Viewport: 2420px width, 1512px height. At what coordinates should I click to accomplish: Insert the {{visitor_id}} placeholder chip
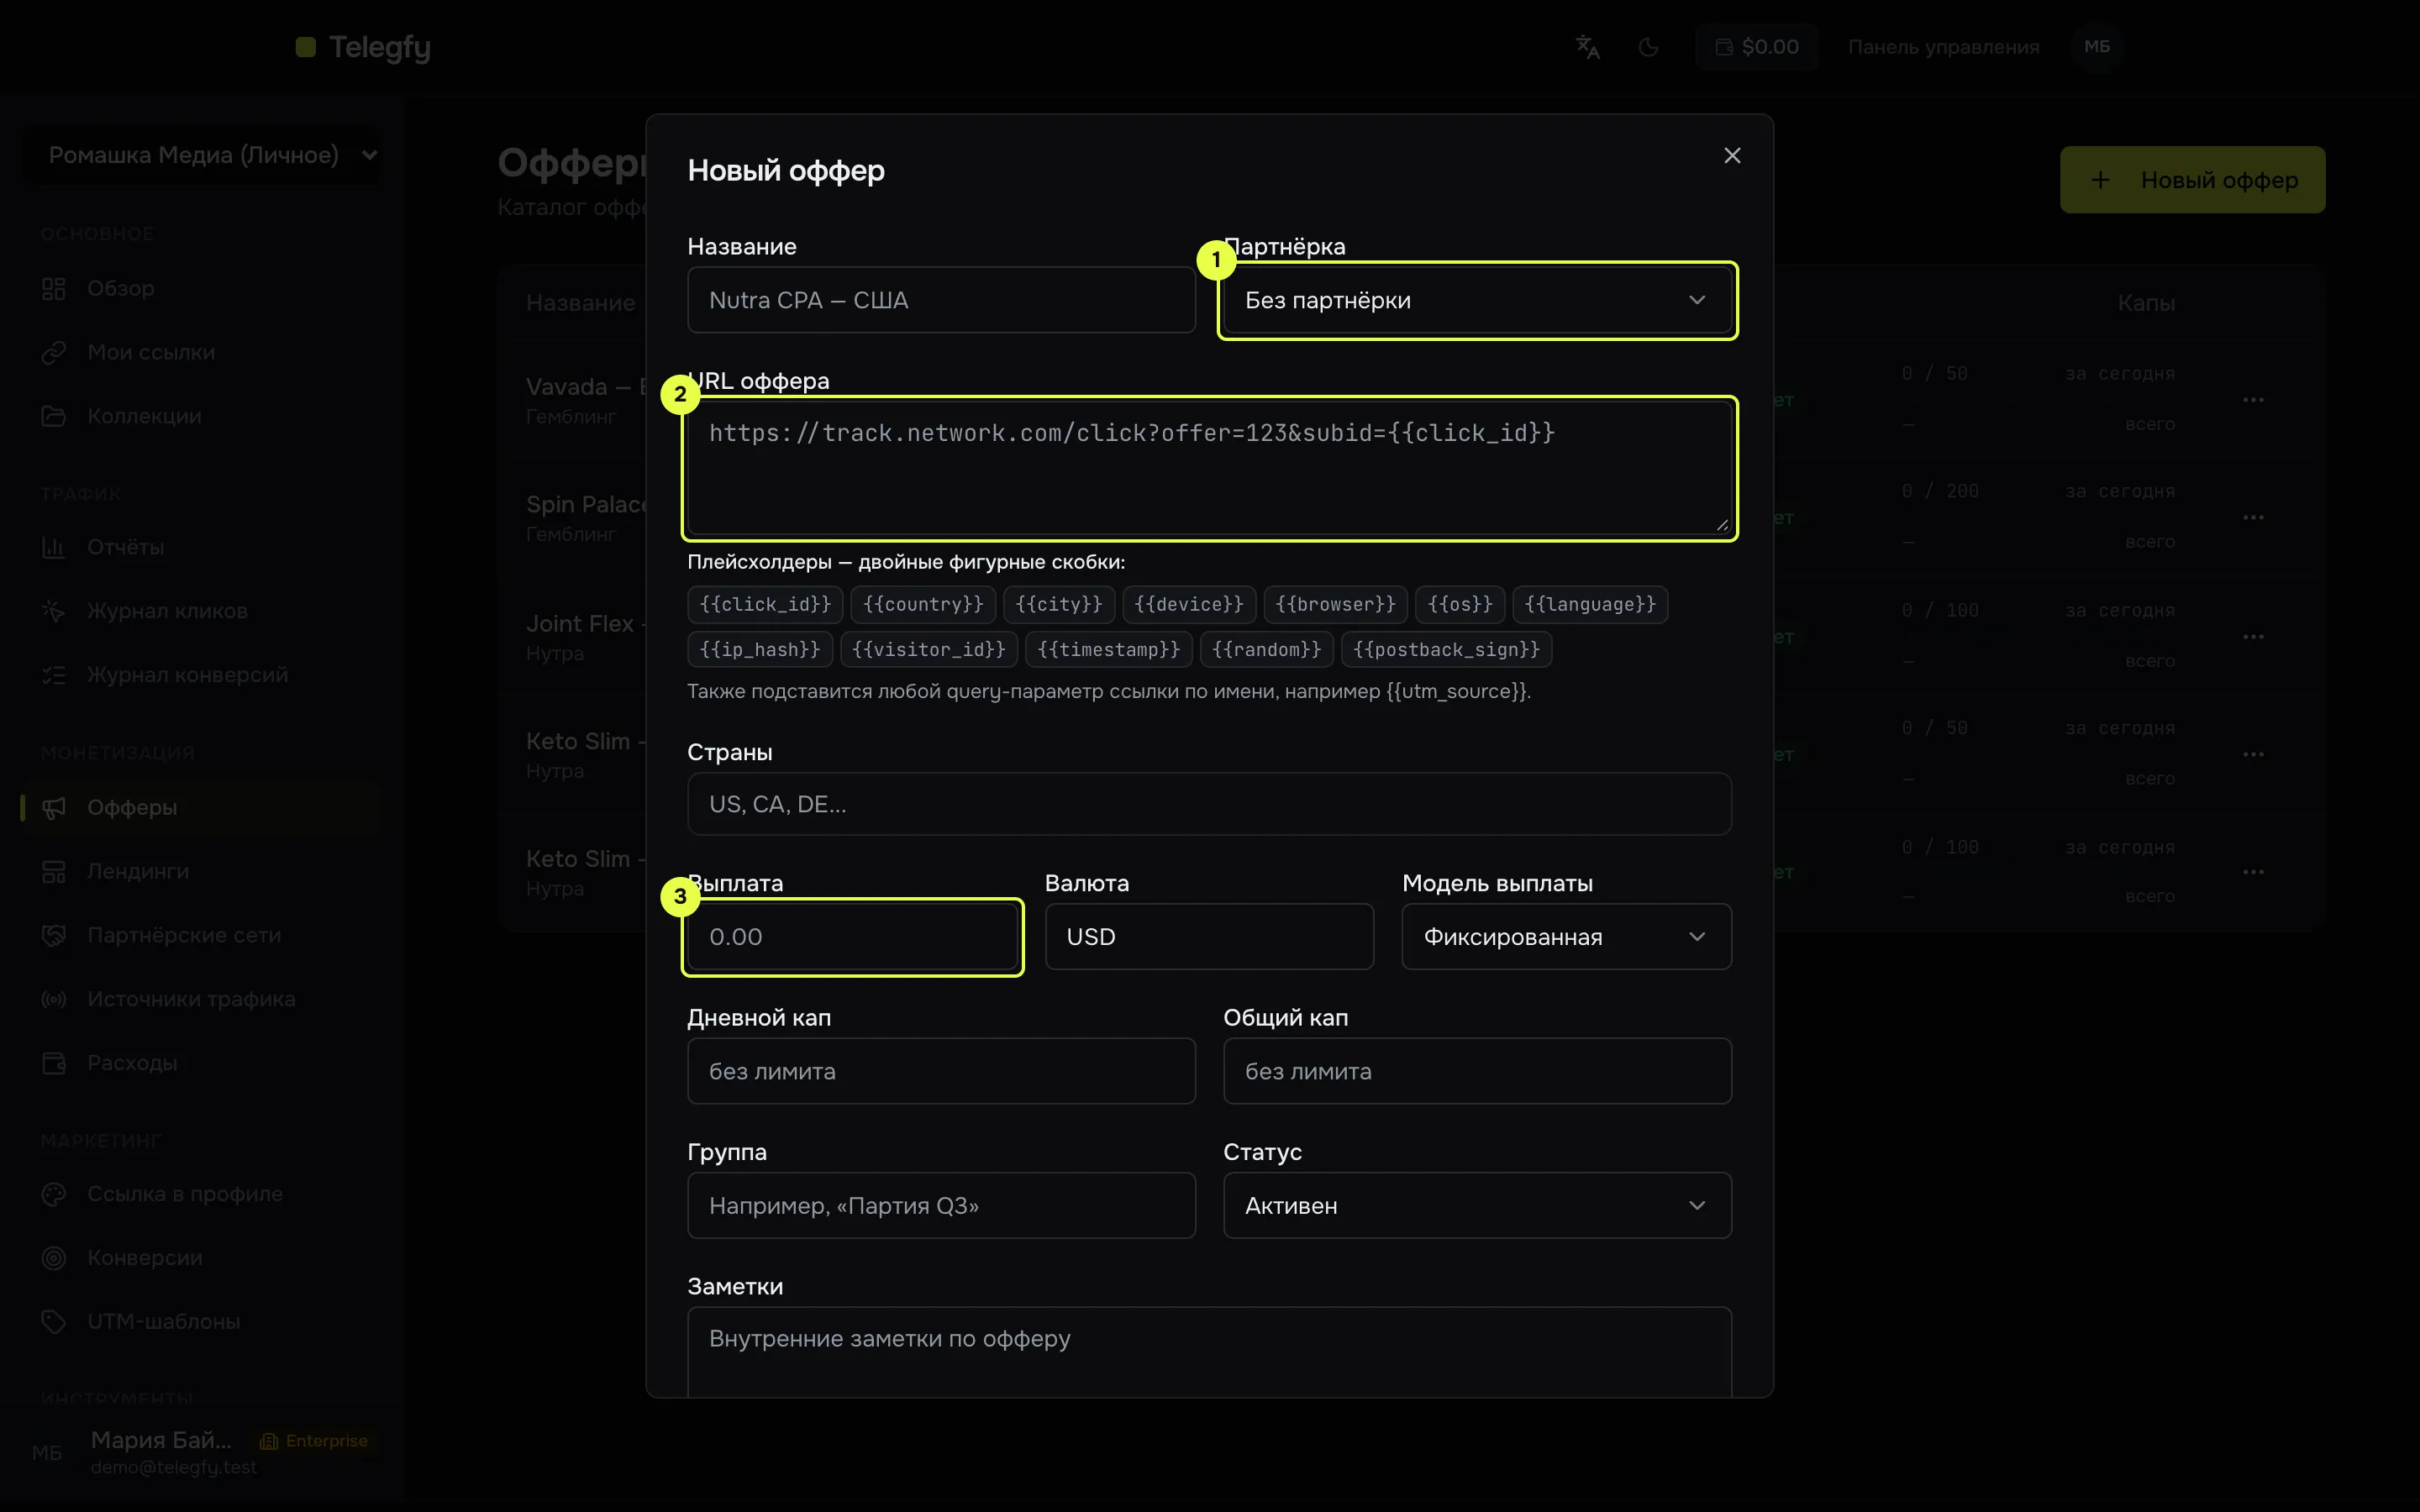coord(929,650)
